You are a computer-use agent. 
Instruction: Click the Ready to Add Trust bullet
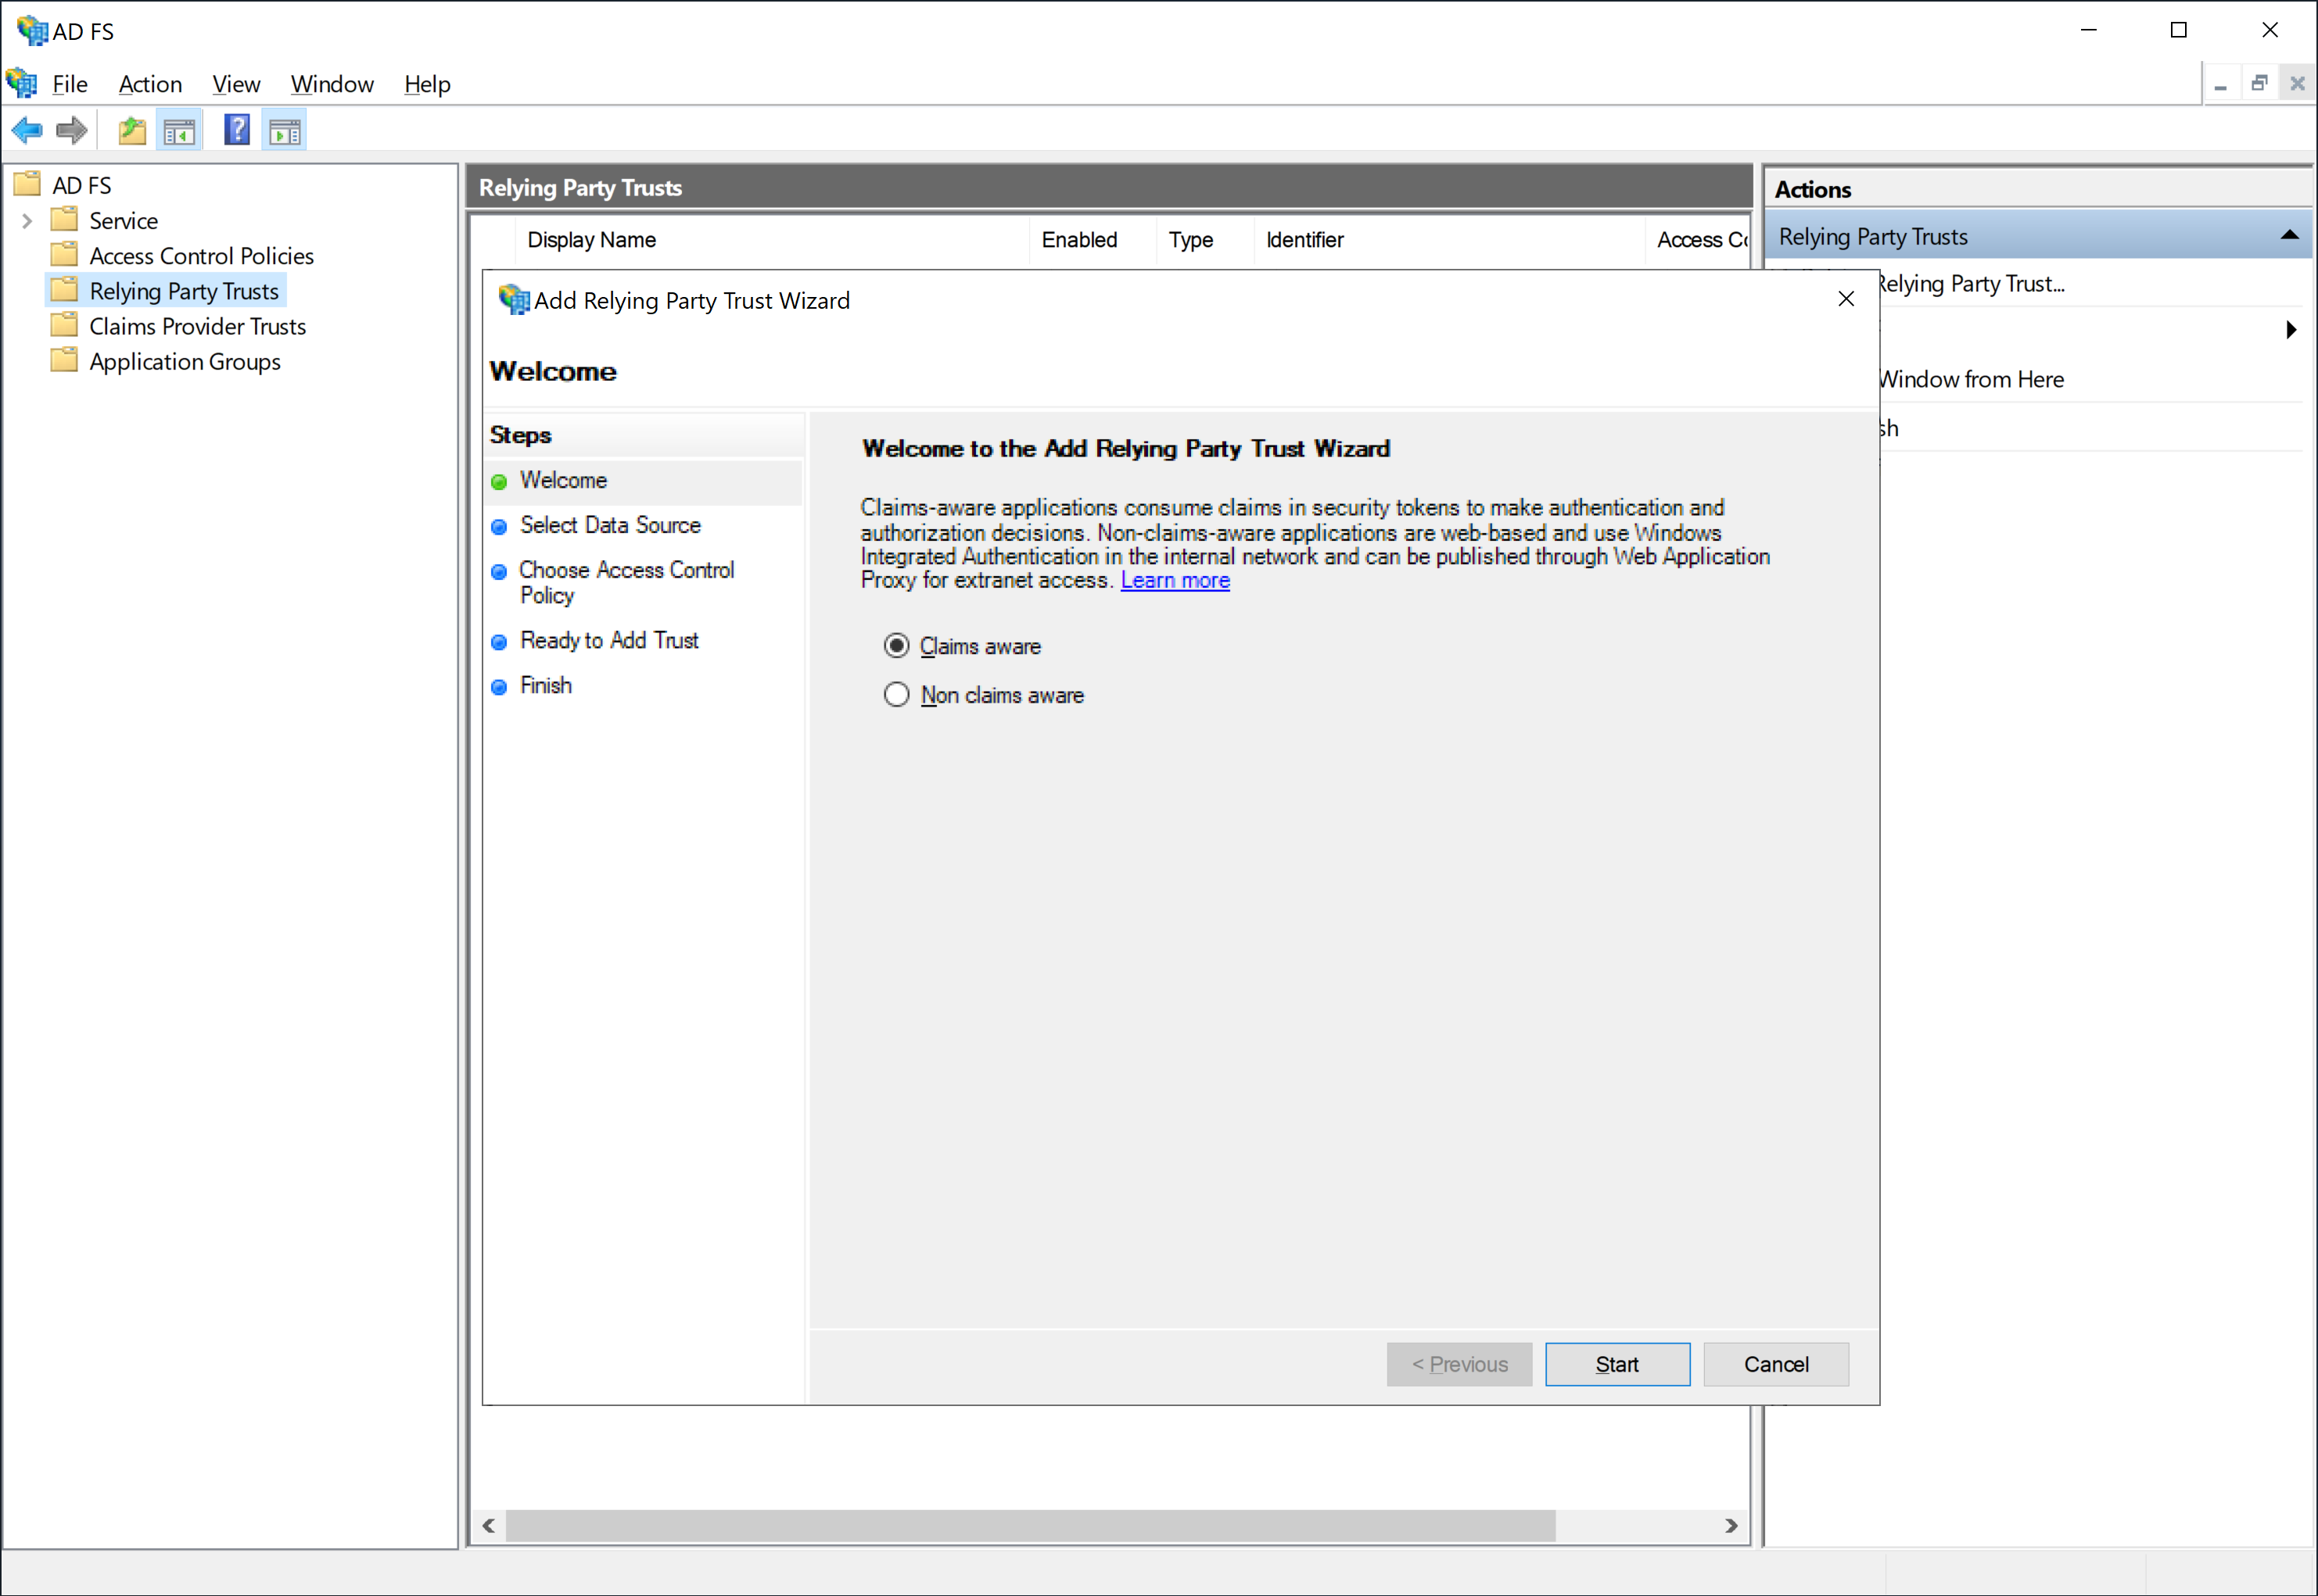coord(499,642)
